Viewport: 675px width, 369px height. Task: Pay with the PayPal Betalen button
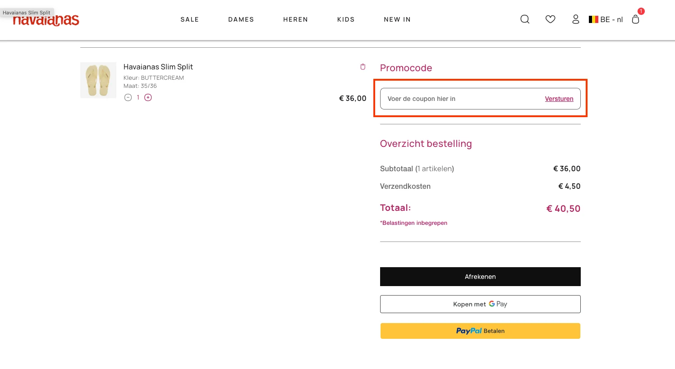point(480,331)
